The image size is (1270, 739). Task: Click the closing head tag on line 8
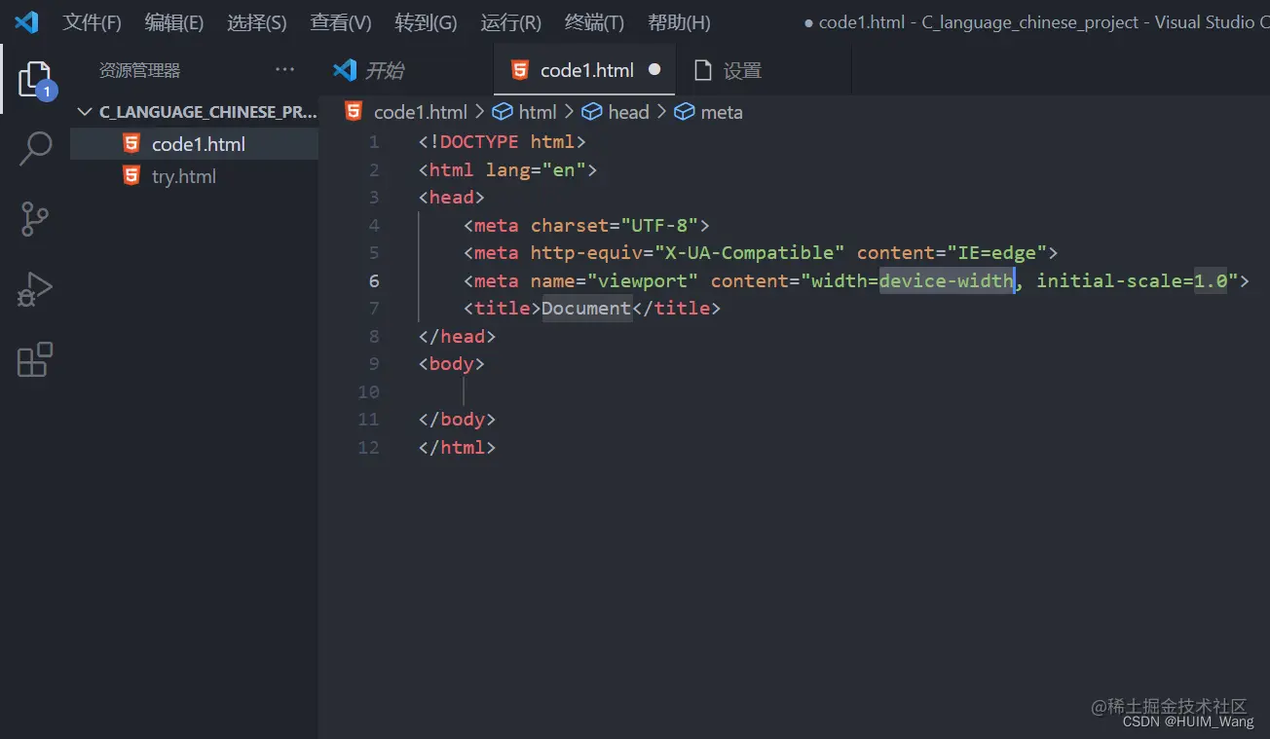point(458,336)
